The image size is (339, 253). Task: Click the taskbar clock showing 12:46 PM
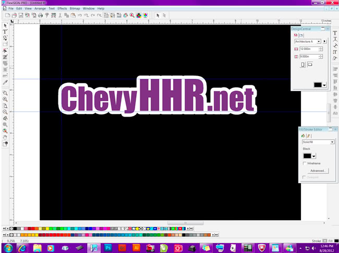coord(326,248)
